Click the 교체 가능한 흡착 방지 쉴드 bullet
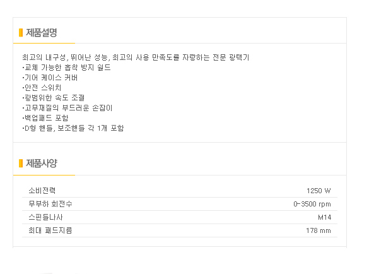 tap(66, 68)
